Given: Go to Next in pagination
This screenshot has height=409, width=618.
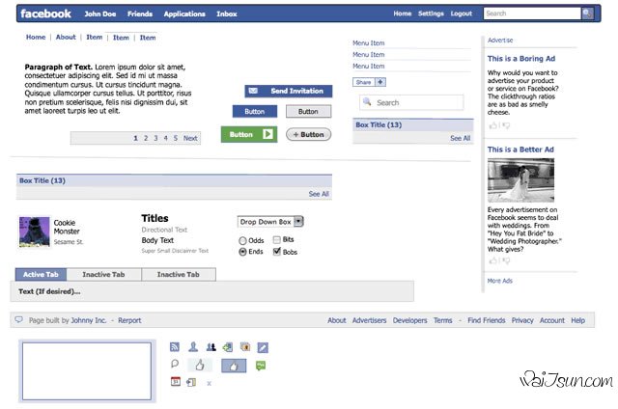Looking at the screenshot, I should pyautogui.click(x=190, y=138).
